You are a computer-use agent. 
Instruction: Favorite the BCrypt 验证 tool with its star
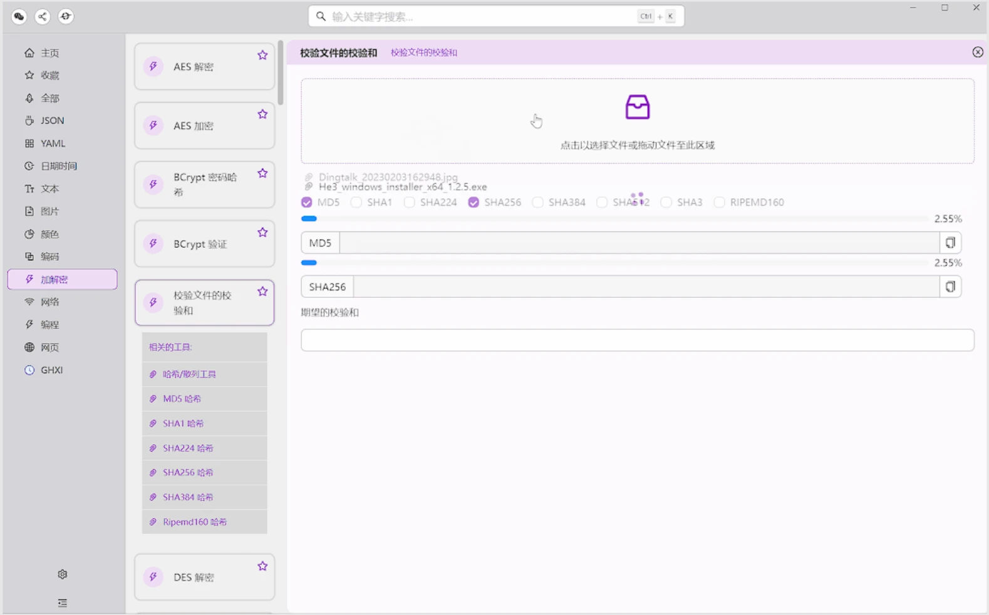click(x=262, y=232)
